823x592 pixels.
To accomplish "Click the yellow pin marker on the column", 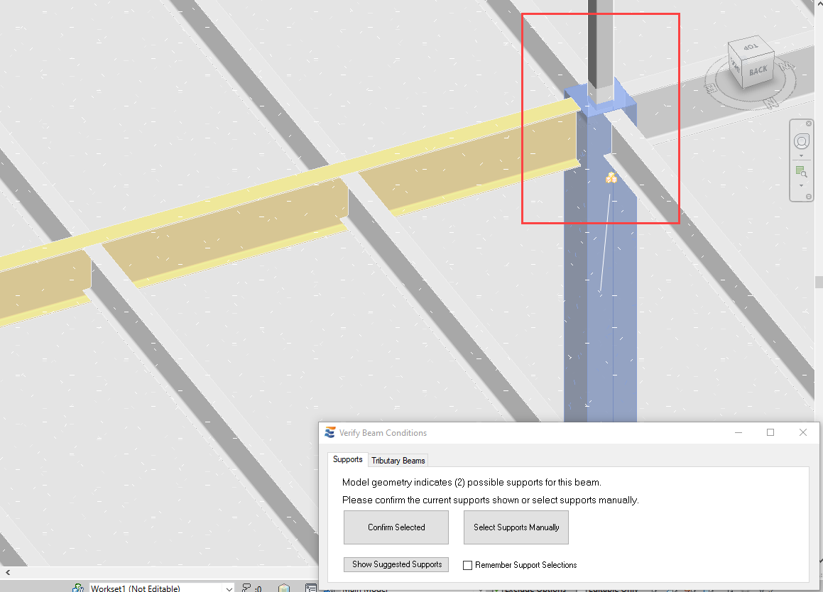I will coord(611,178).
